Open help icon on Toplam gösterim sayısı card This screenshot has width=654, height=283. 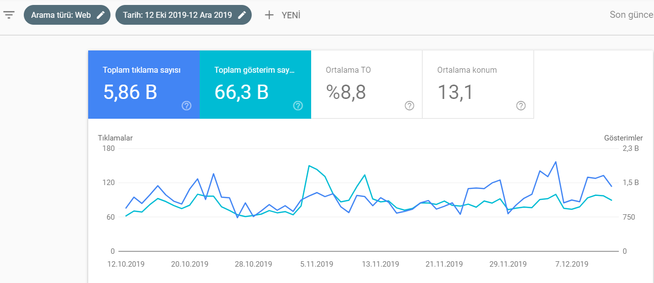coord(298,105)
